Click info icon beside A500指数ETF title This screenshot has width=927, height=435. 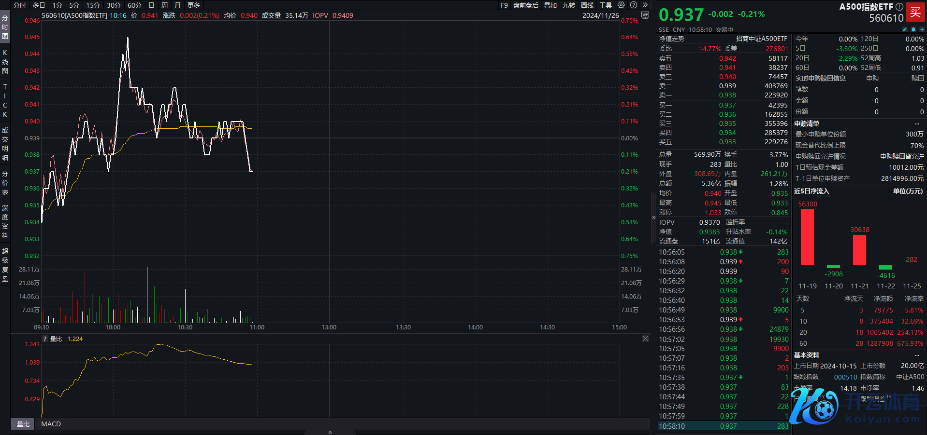(x=899, y=7)
